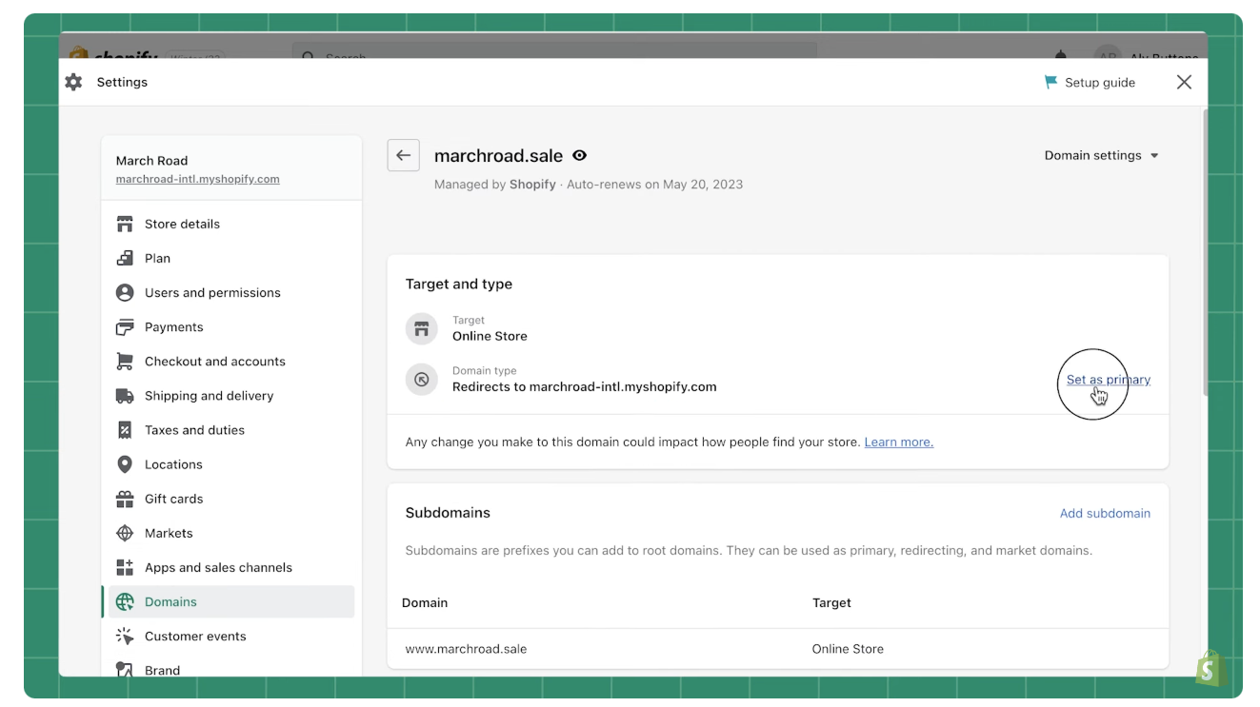
Task: Toggle the eye icon beside marchroad.sale
Action: click(x=579, y=156)
